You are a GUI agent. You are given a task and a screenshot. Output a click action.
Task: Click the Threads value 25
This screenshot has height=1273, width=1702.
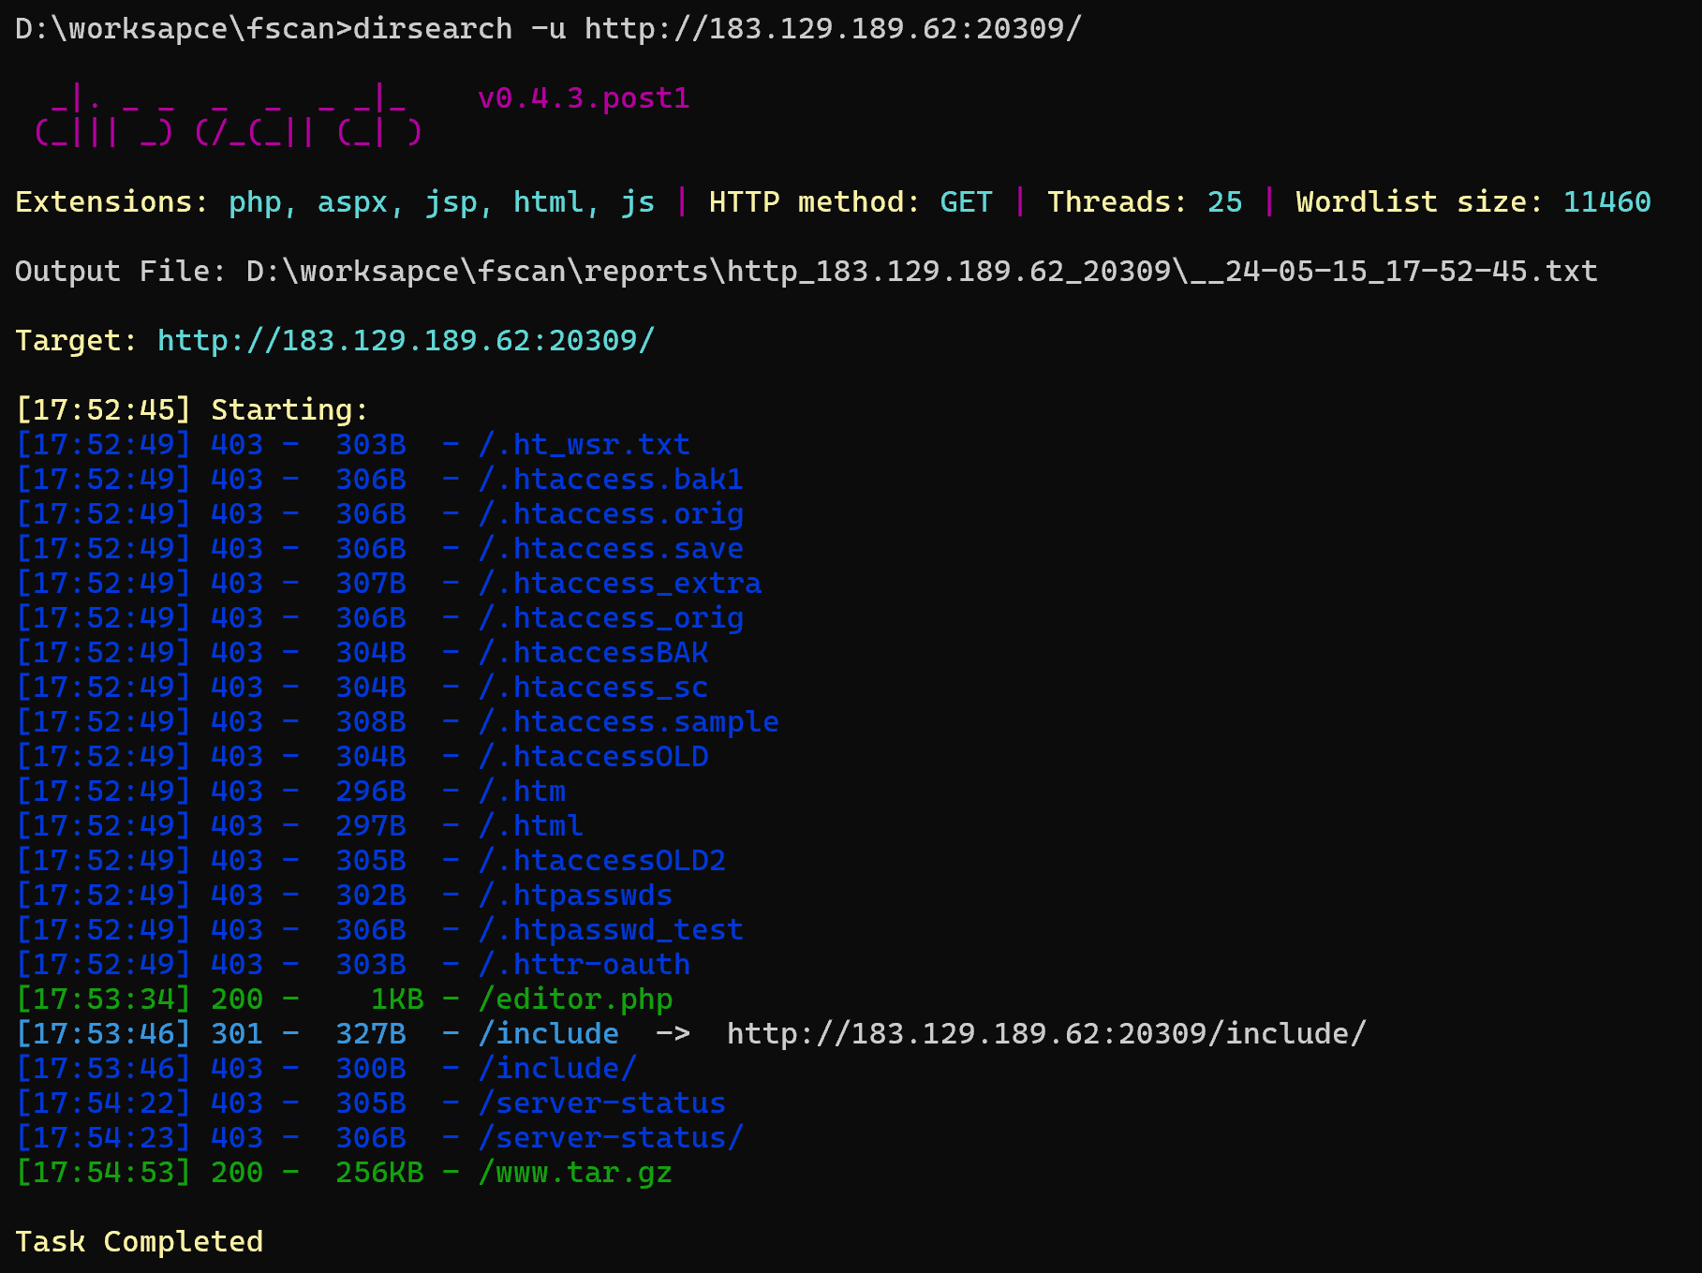click(x=1224, y=202)
